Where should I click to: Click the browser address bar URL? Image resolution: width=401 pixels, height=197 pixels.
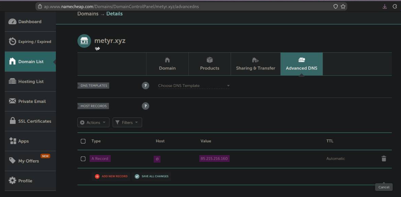click(121, 7)
